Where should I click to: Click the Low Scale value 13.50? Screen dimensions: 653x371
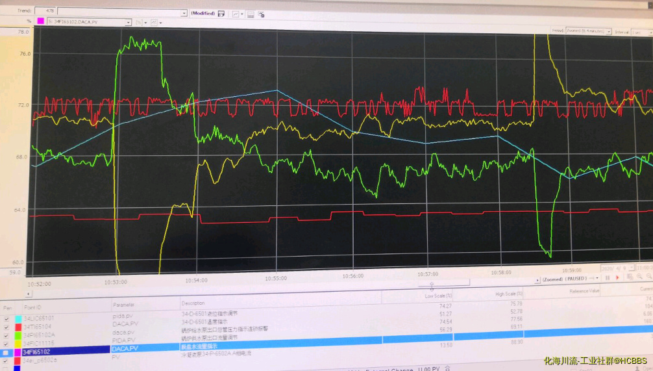tap(446, 345)
